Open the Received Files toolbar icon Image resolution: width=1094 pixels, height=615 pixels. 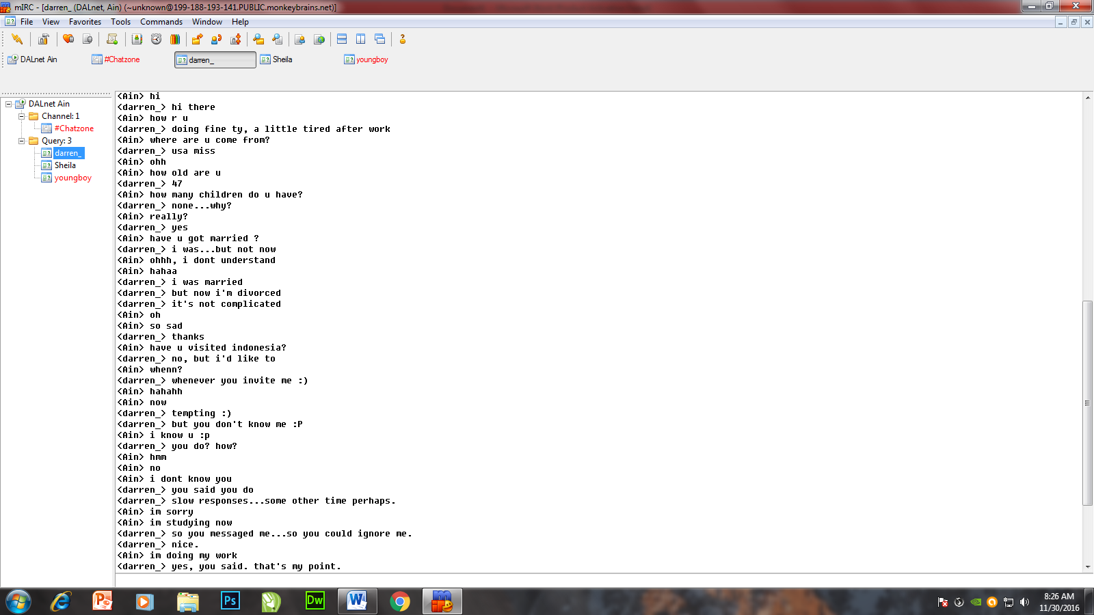[258, 39]
